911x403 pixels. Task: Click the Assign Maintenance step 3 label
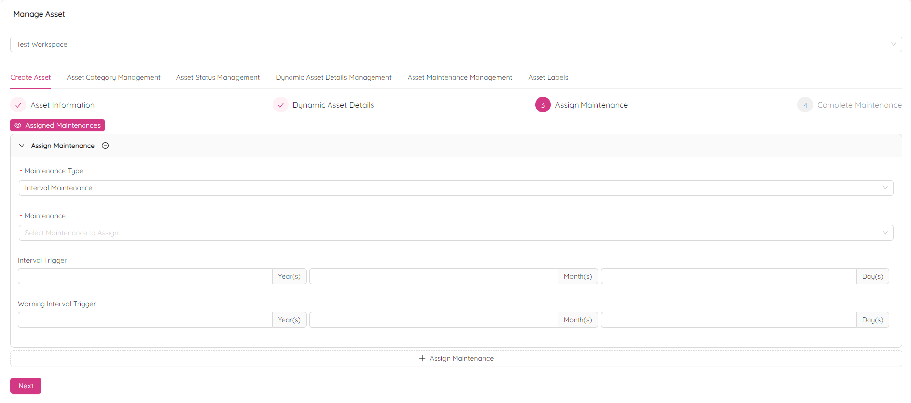click(591, 105)
